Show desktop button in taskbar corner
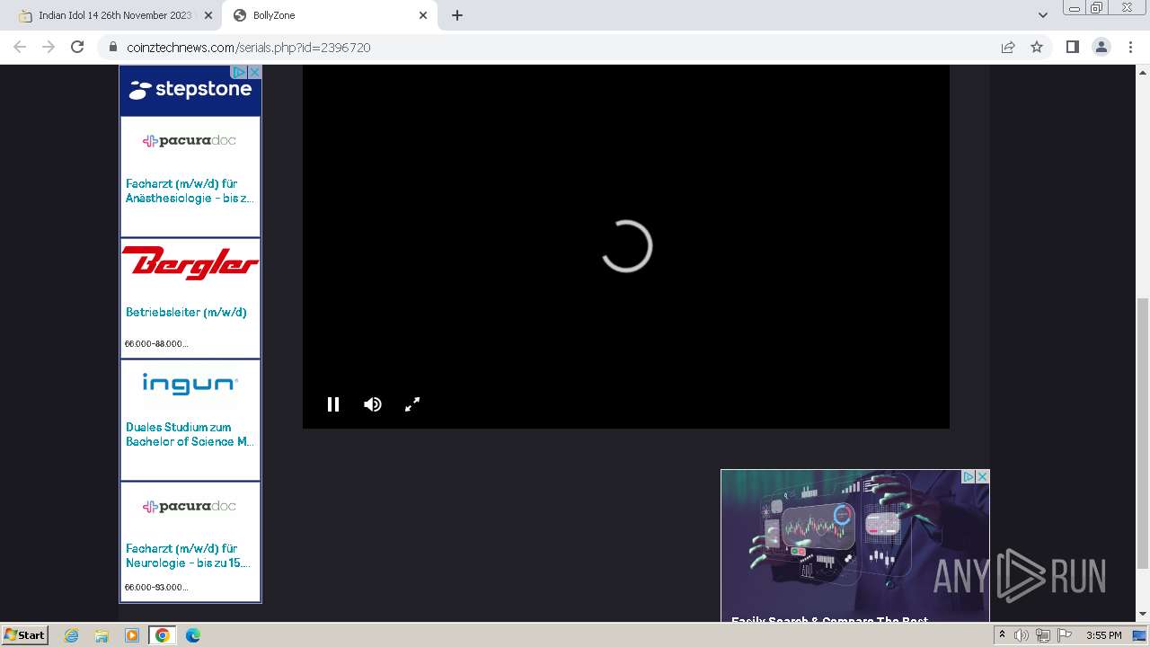Screen dimensions: 1150x647 coord(1141,635)
